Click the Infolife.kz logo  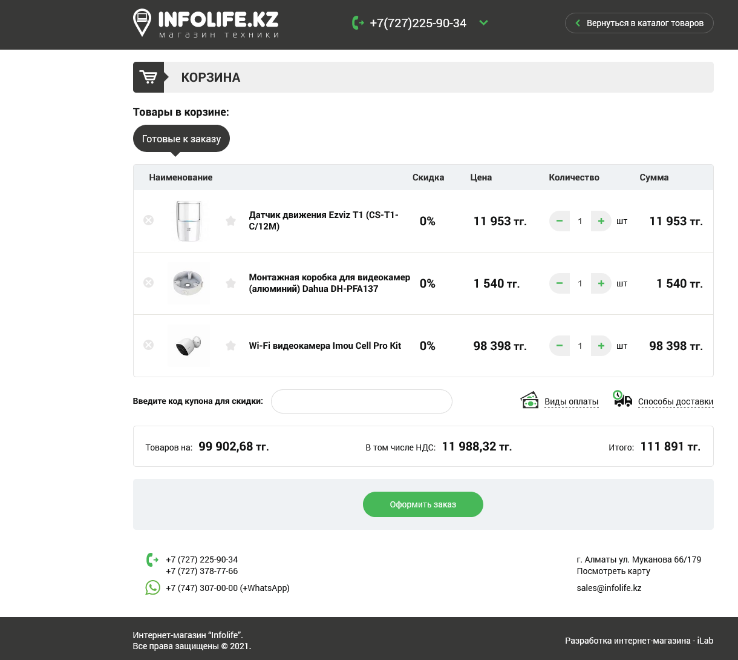pos(206,23)
